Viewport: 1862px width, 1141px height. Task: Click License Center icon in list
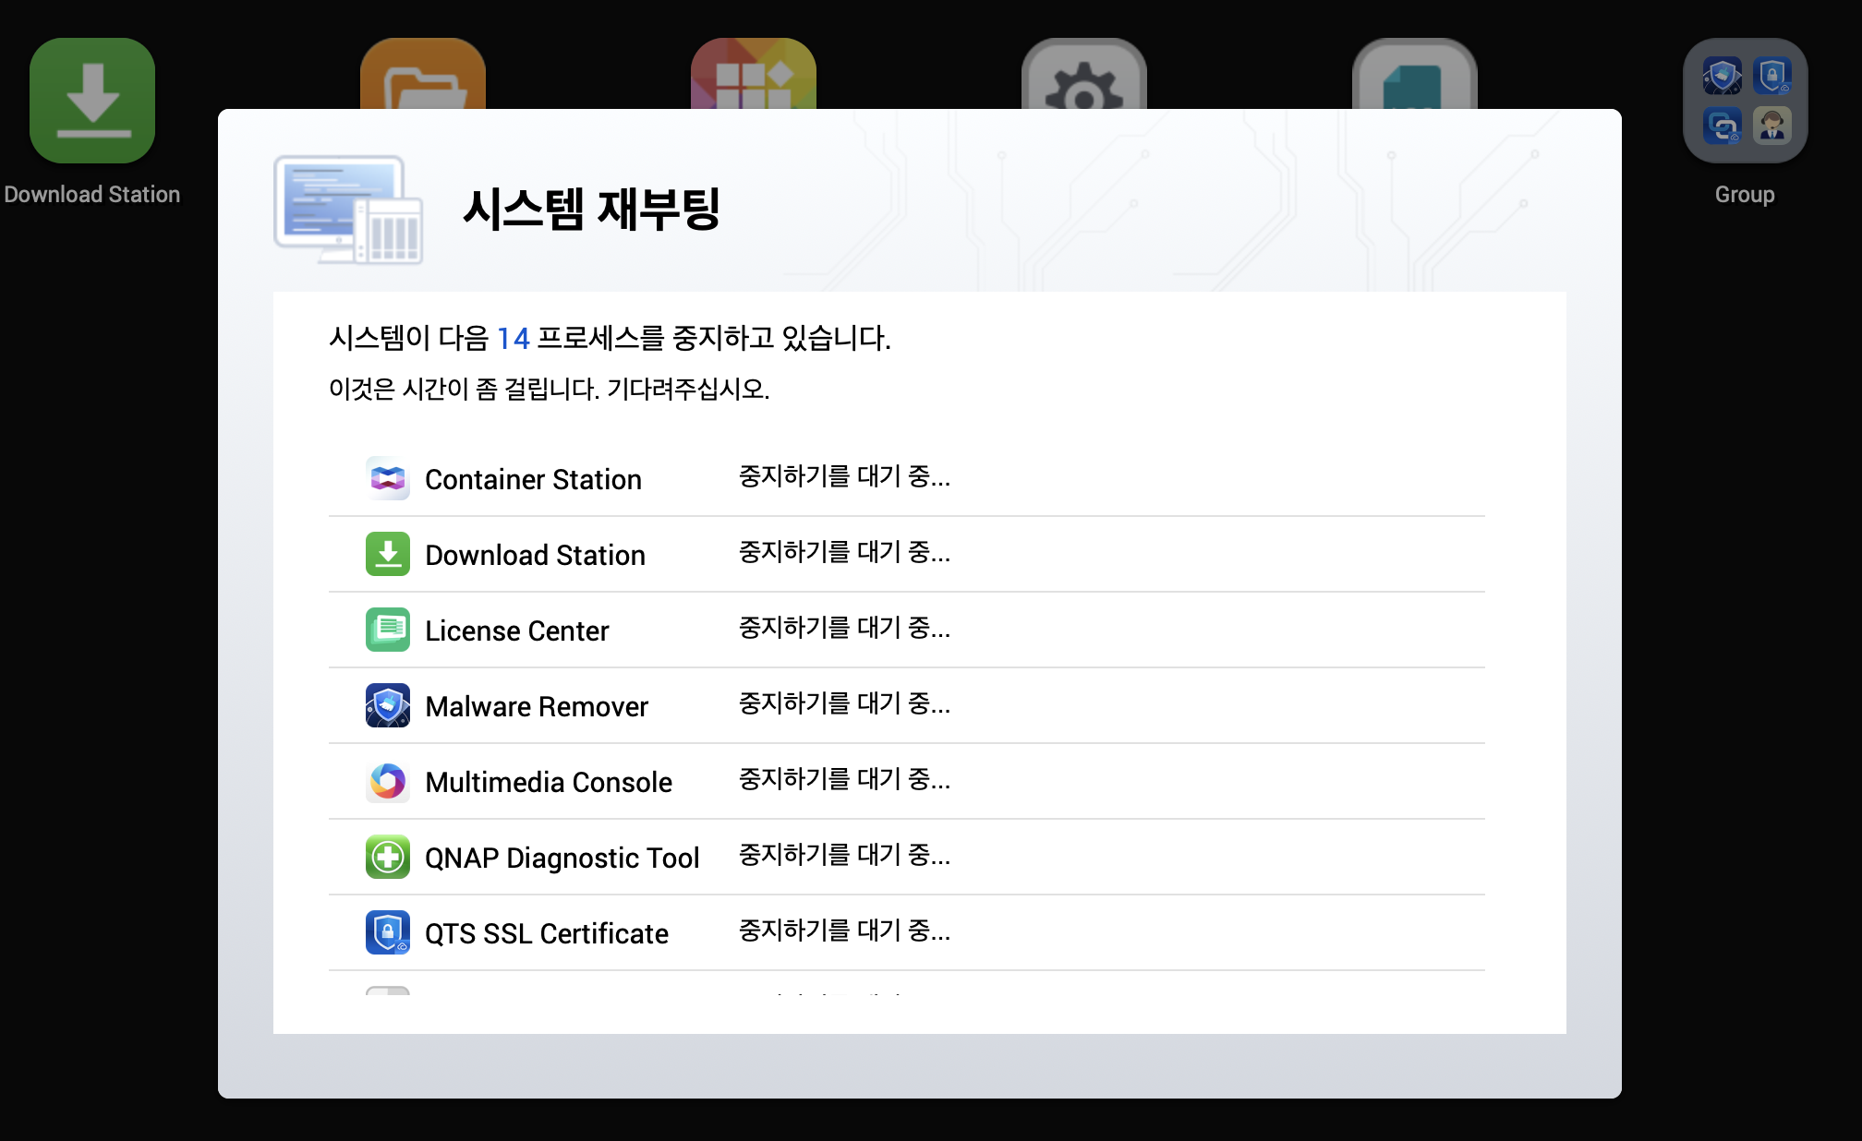388,630
